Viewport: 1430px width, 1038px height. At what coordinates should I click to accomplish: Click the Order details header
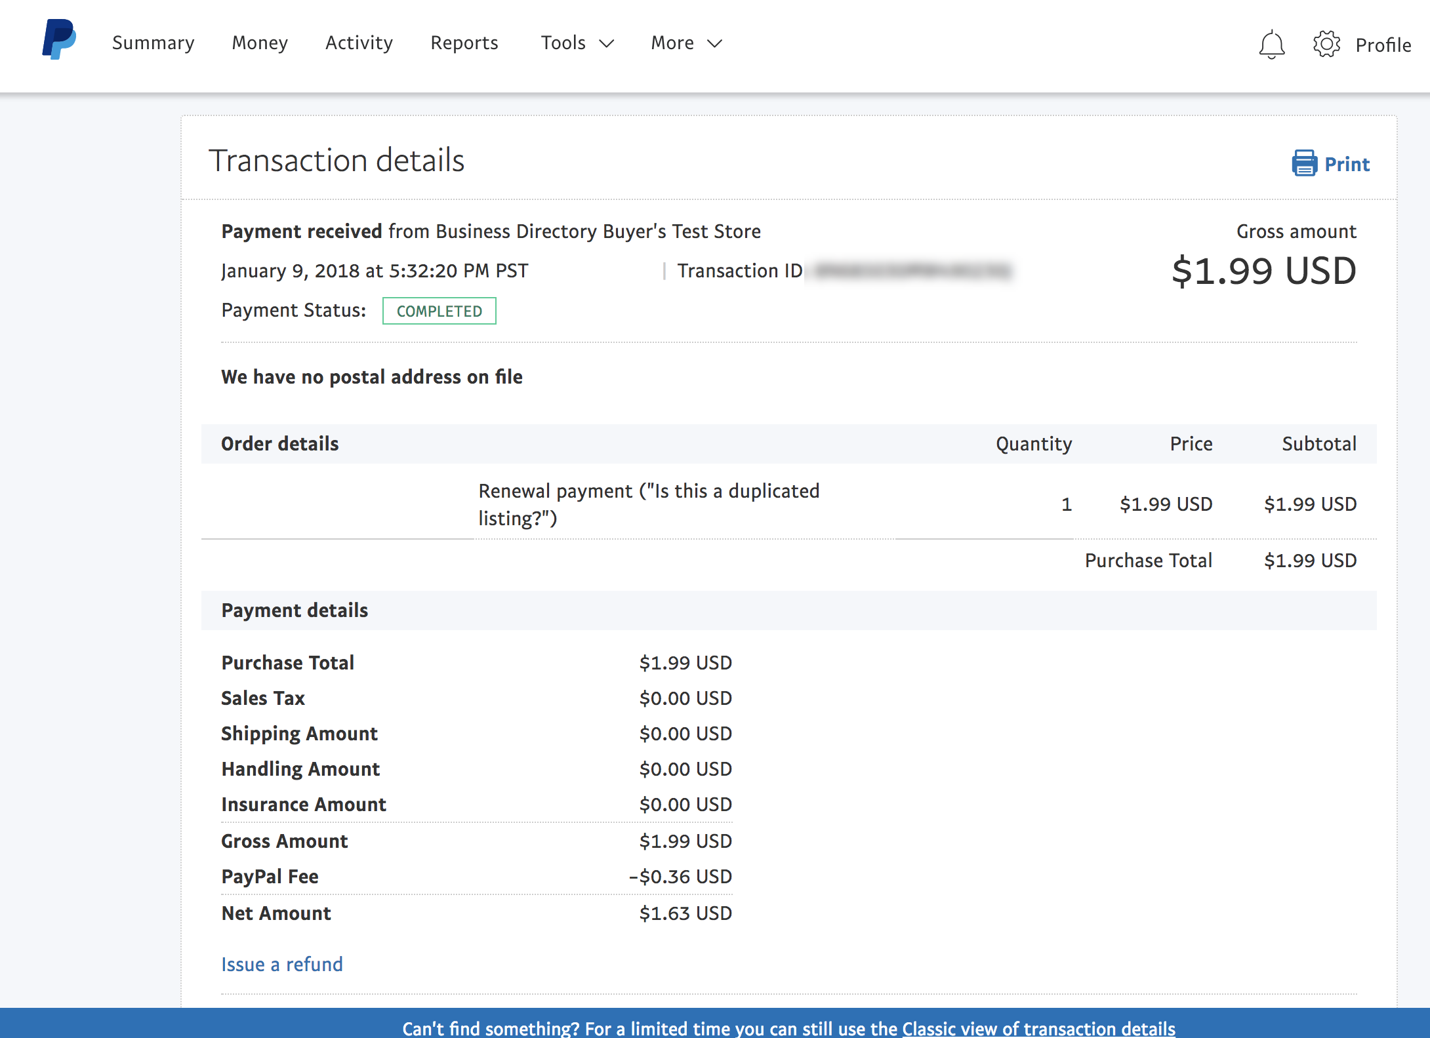(x=280, y=444)
